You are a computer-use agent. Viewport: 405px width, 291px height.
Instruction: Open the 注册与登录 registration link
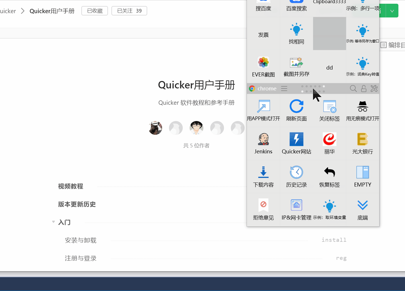(81, 258)
